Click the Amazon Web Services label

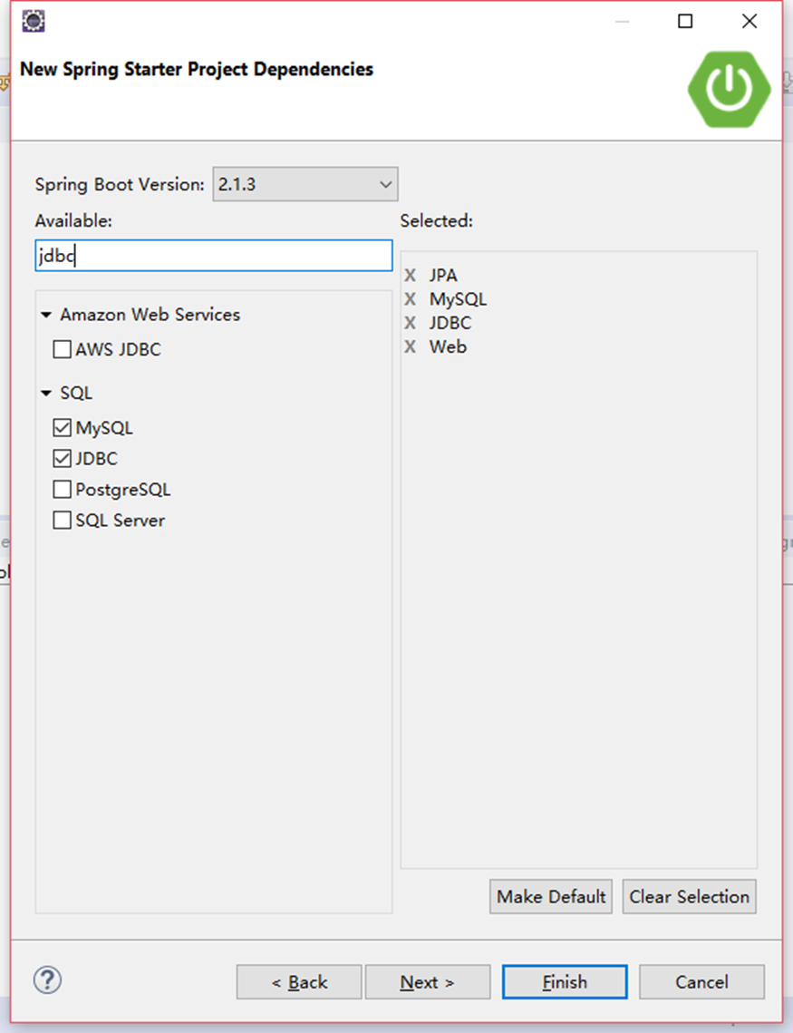click(x=150, y=315)
